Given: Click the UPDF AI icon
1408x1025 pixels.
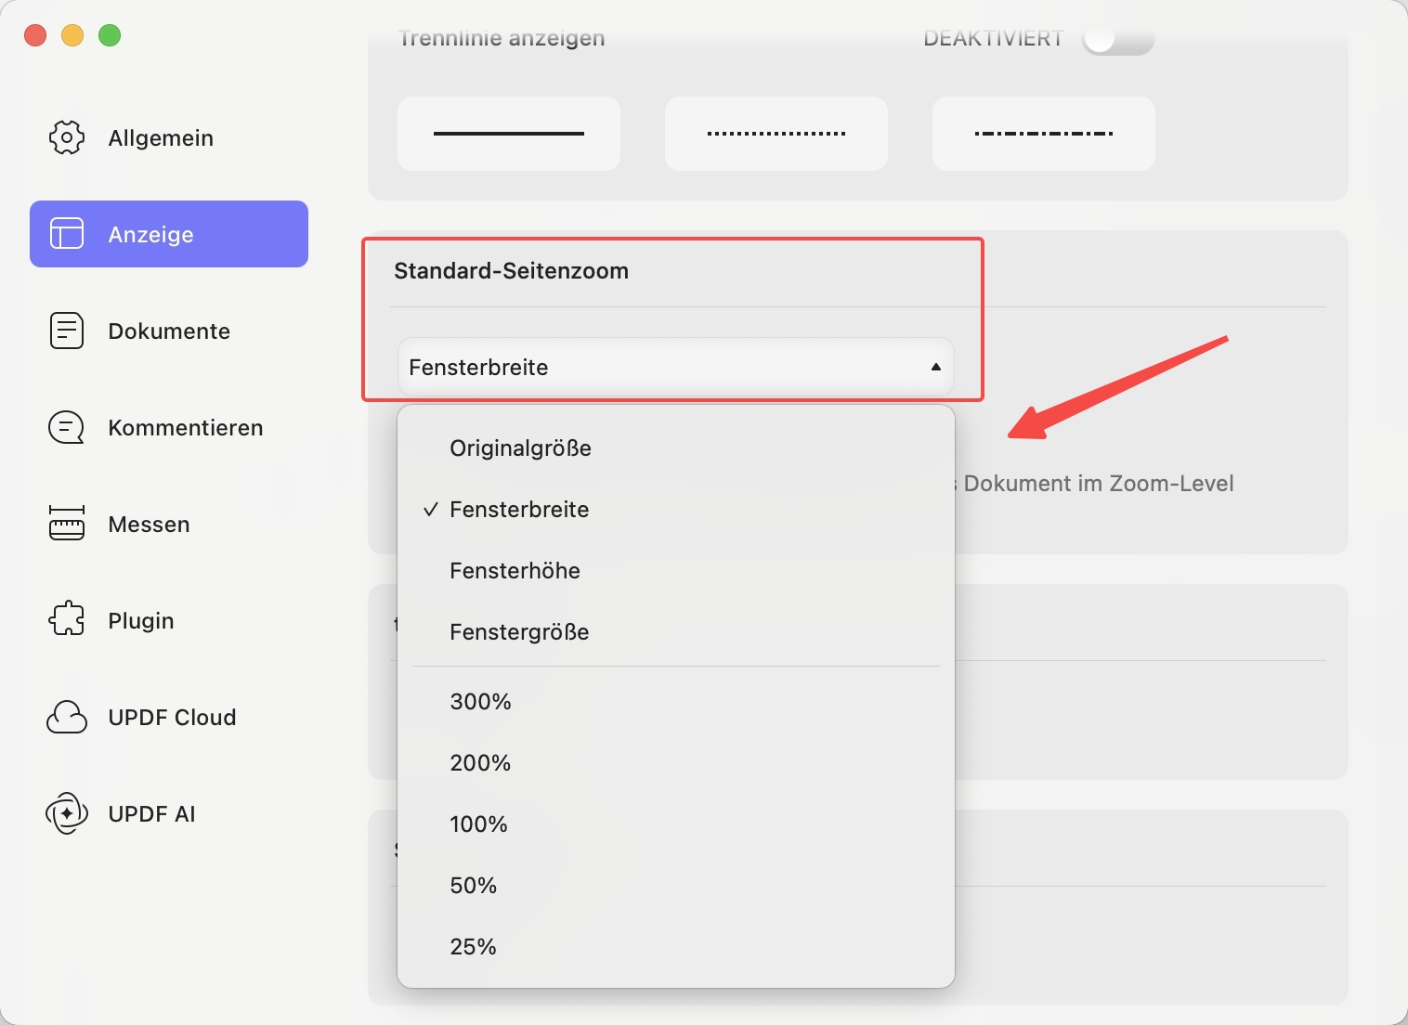Looking at the screenshot, I should tap(67, 813).
